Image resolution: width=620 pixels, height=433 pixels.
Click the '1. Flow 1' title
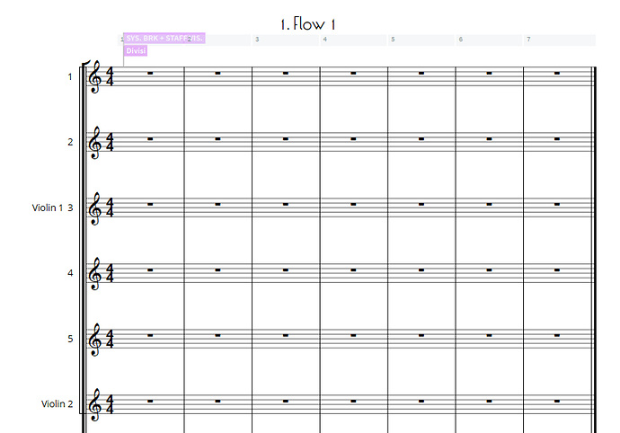coord(310,24)
